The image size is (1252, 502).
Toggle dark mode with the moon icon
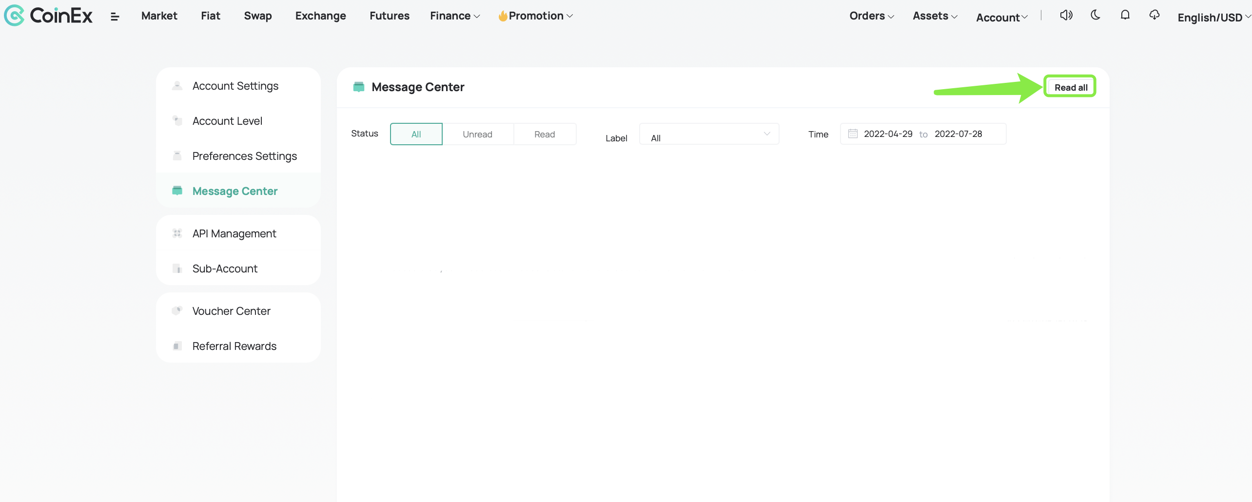pyautogui.click(x=1095, y=15)
